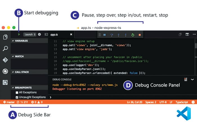Stop debugging with the red square
This screenshot has height=124, width=197.
tap(140, 35)
